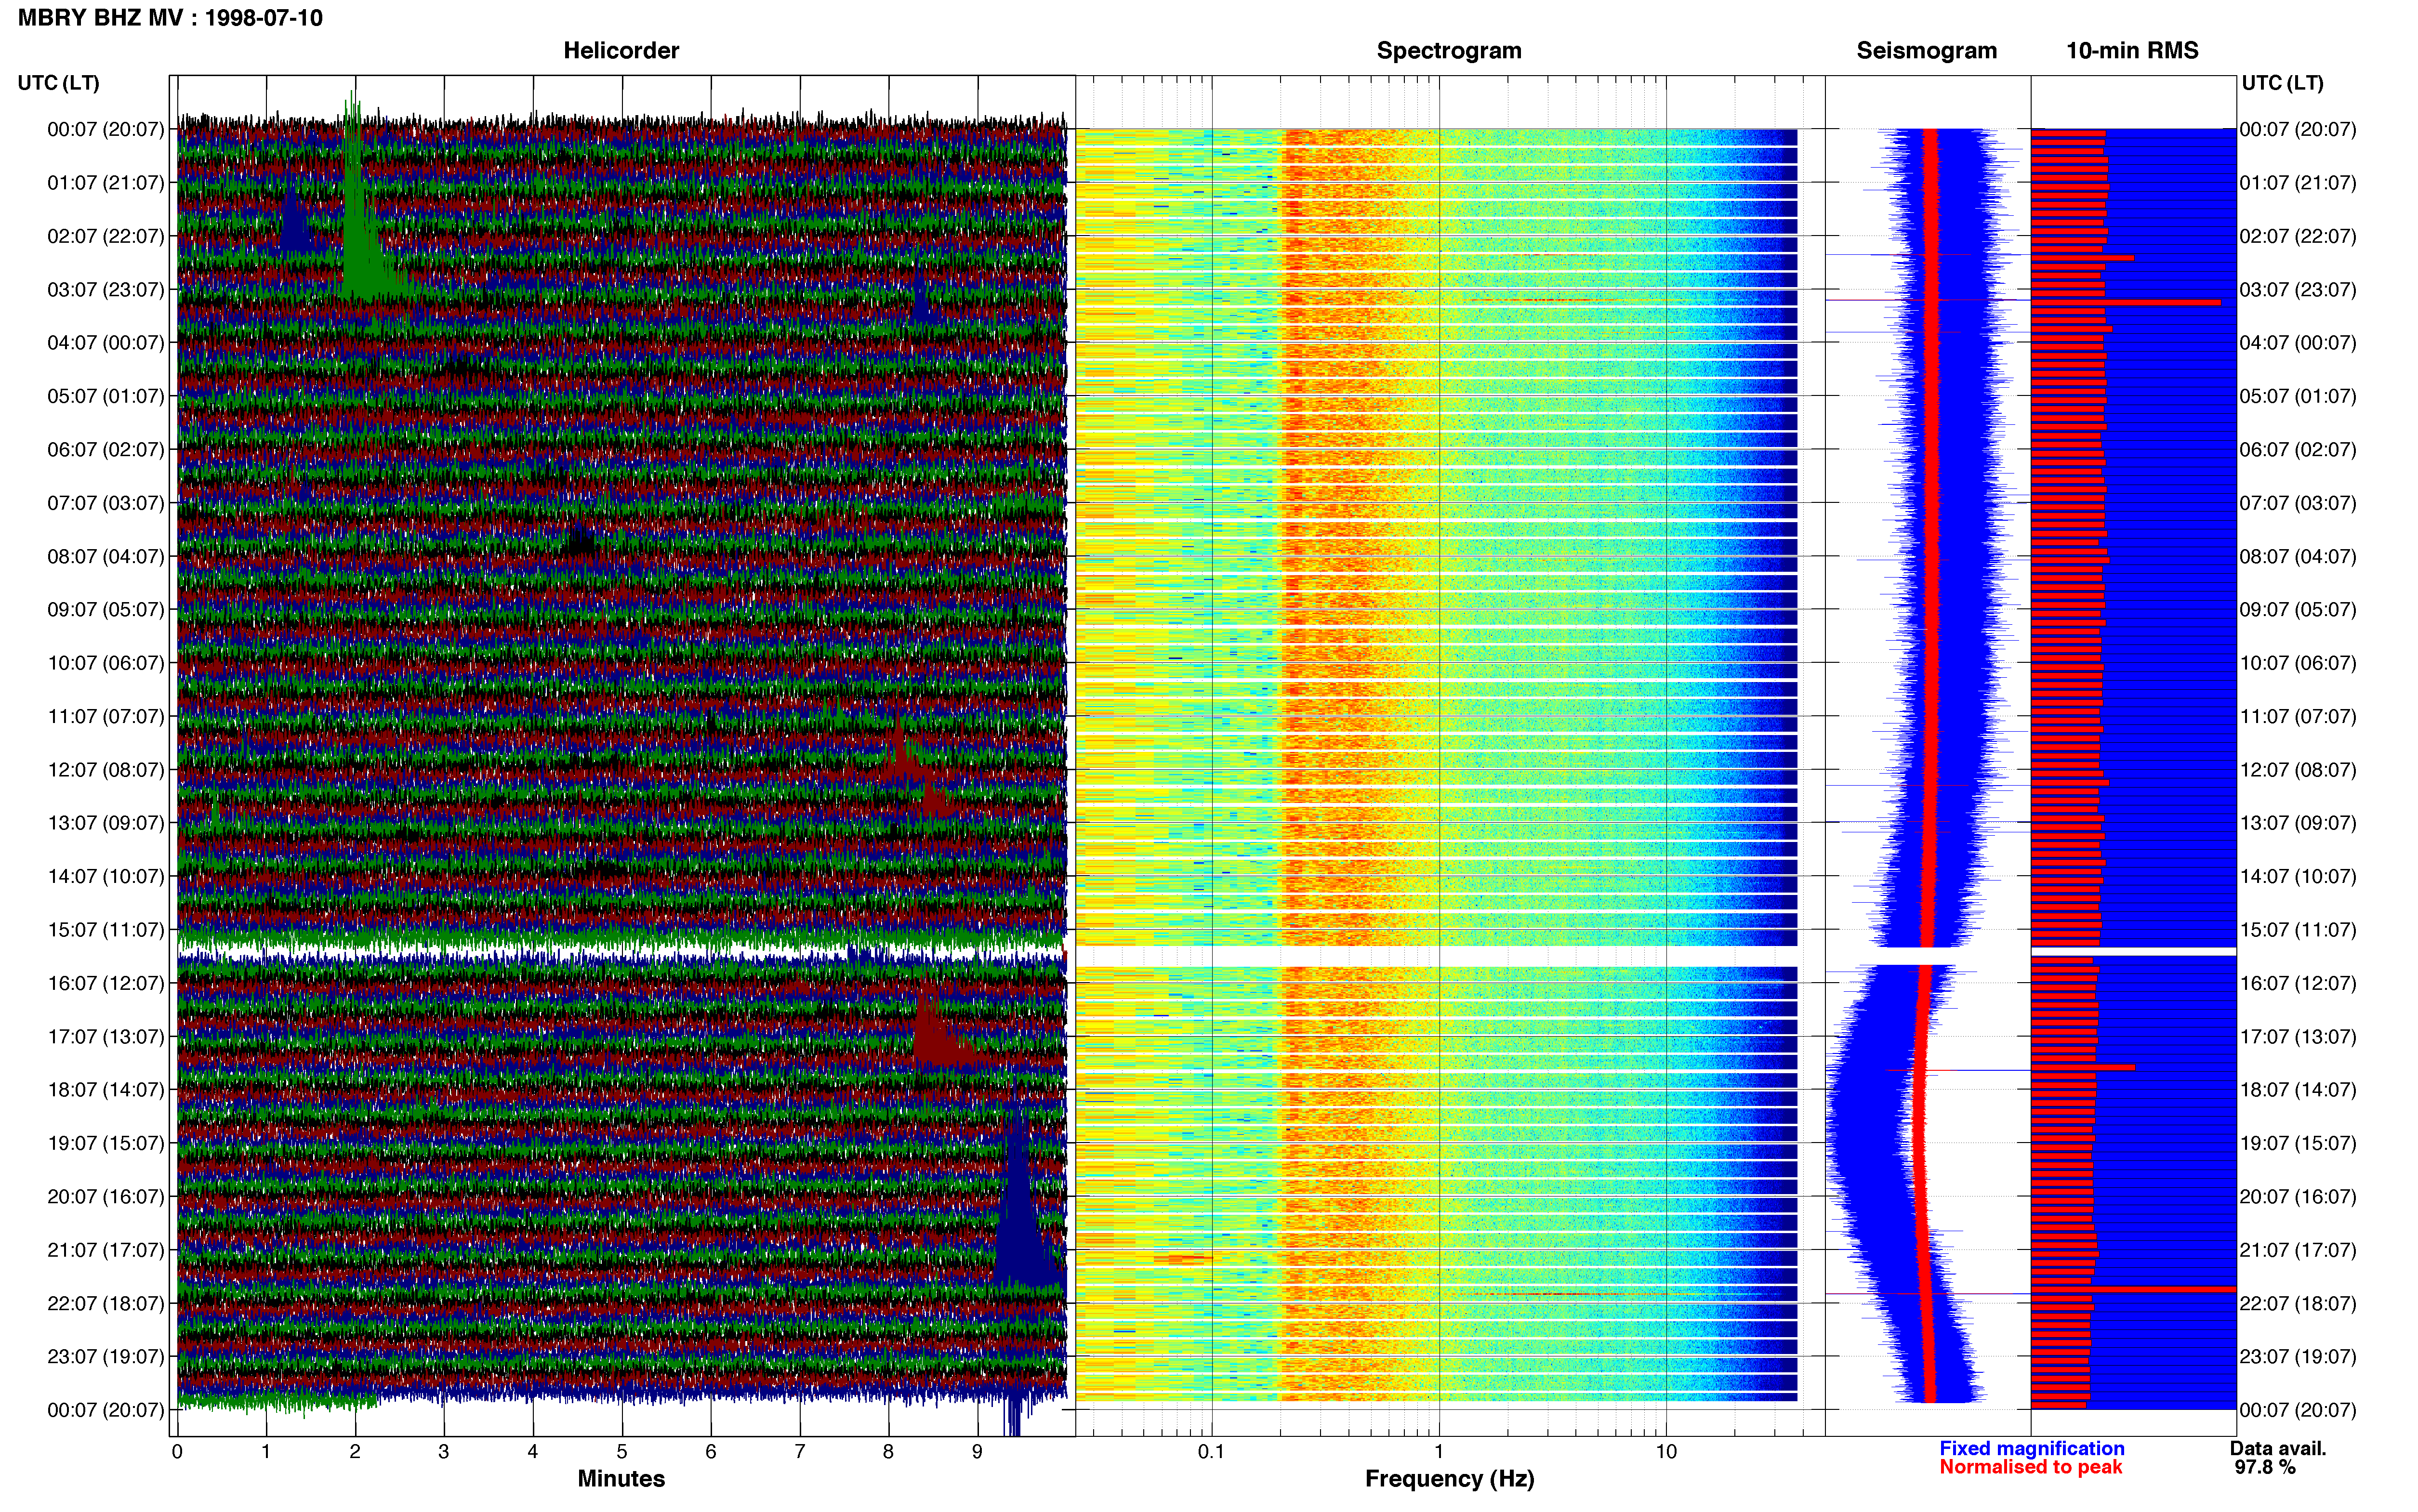Click left time label 23:07 (19:07)
Screen dimensions: 2418x1512
click(x=106, y=1356)
